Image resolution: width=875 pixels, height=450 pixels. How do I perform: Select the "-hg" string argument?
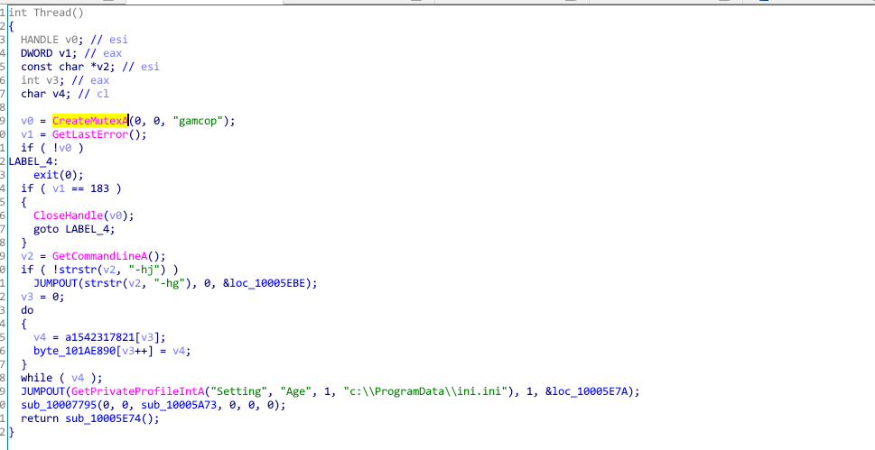tap(170, 283)
